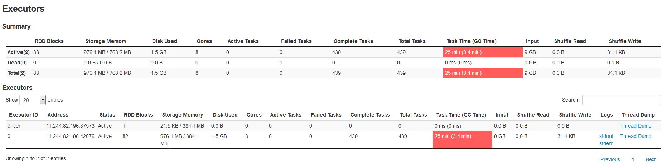Click executor 0 red Task Time cell
This screenshot has width=667, height=168.
[462, 140]
